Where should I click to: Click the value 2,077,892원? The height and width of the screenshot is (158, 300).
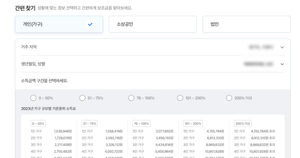[x=164, y=131]
